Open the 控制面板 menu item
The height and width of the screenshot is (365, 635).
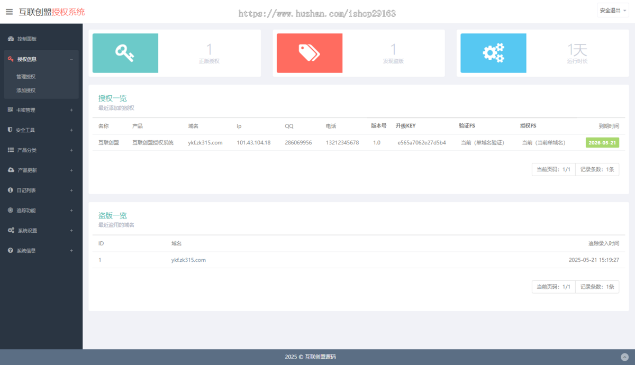pos(41,39)
